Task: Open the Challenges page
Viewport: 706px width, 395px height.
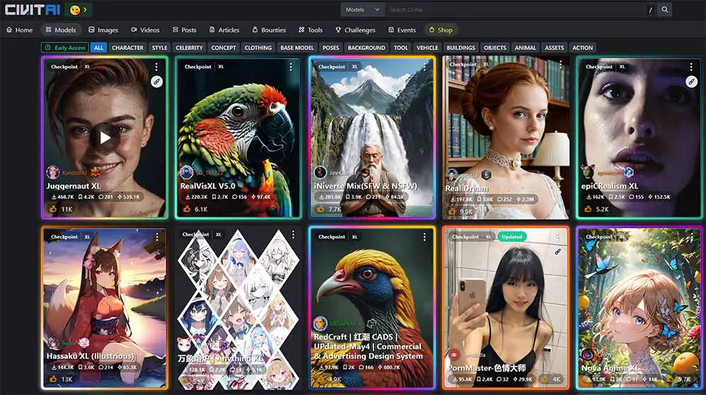Action: (355, 30)
